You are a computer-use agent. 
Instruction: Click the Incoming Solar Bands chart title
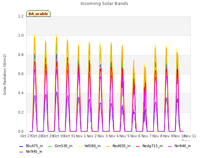coord(104,4)
